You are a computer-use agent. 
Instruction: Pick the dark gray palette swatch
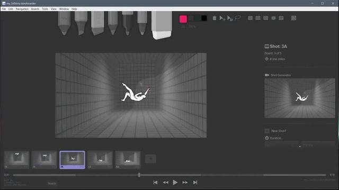tap(191, 18)
